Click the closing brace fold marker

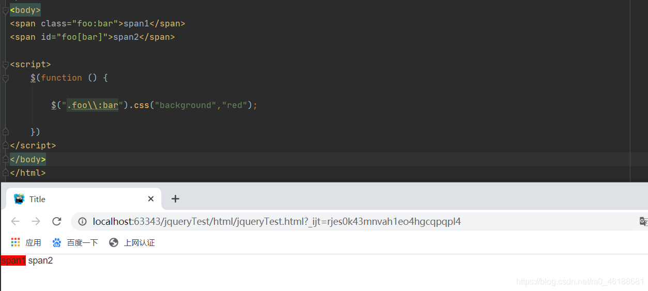point(5,132)
